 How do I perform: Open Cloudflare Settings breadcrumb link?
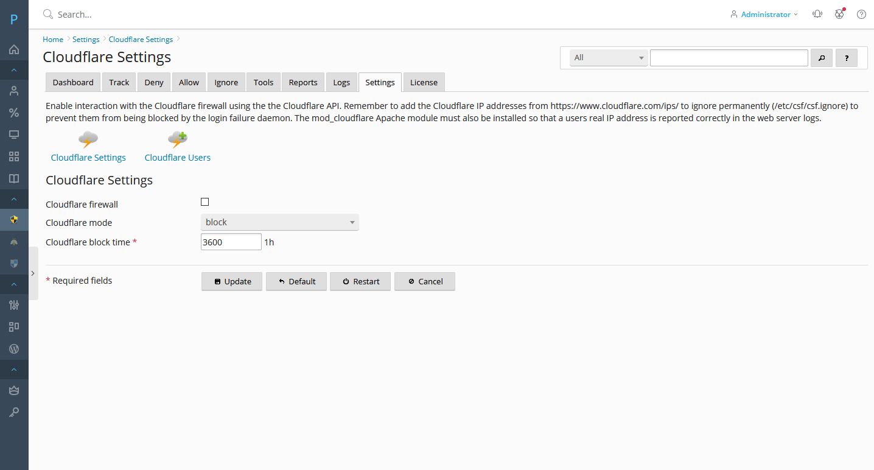[141, 40]
